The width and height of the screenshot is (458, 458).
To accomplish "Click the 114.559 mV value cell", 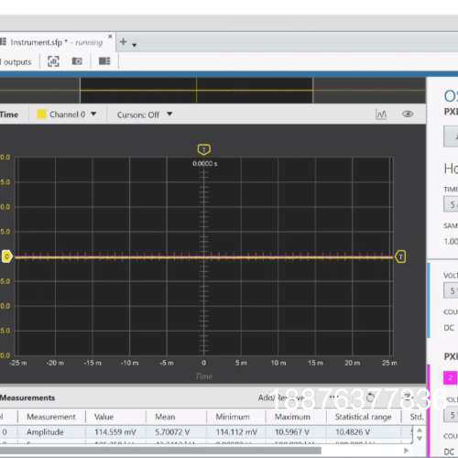I will (115, 432).
